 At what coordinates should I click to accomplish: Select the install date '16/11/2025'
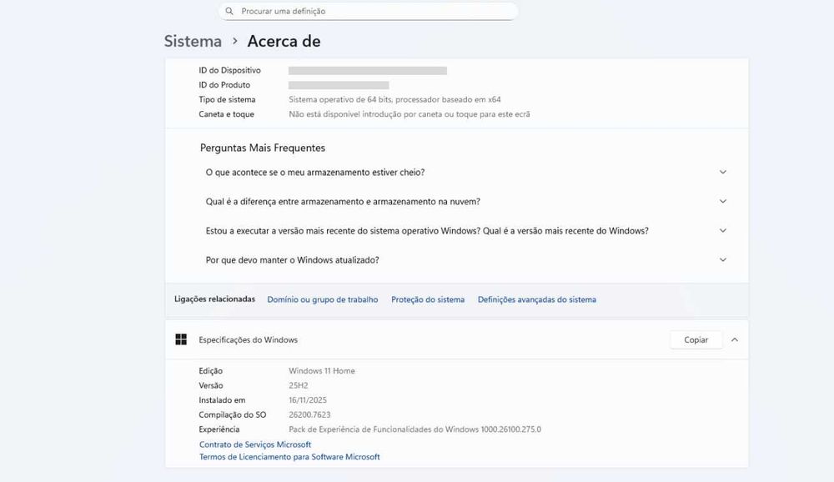tap(308, 400)
